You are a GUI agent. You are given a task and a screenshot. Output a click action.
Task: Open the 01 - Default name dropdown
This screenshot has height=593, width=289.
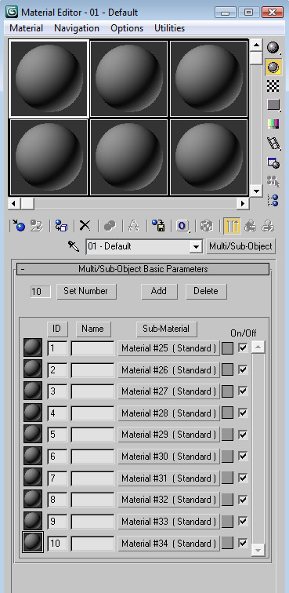196,247
